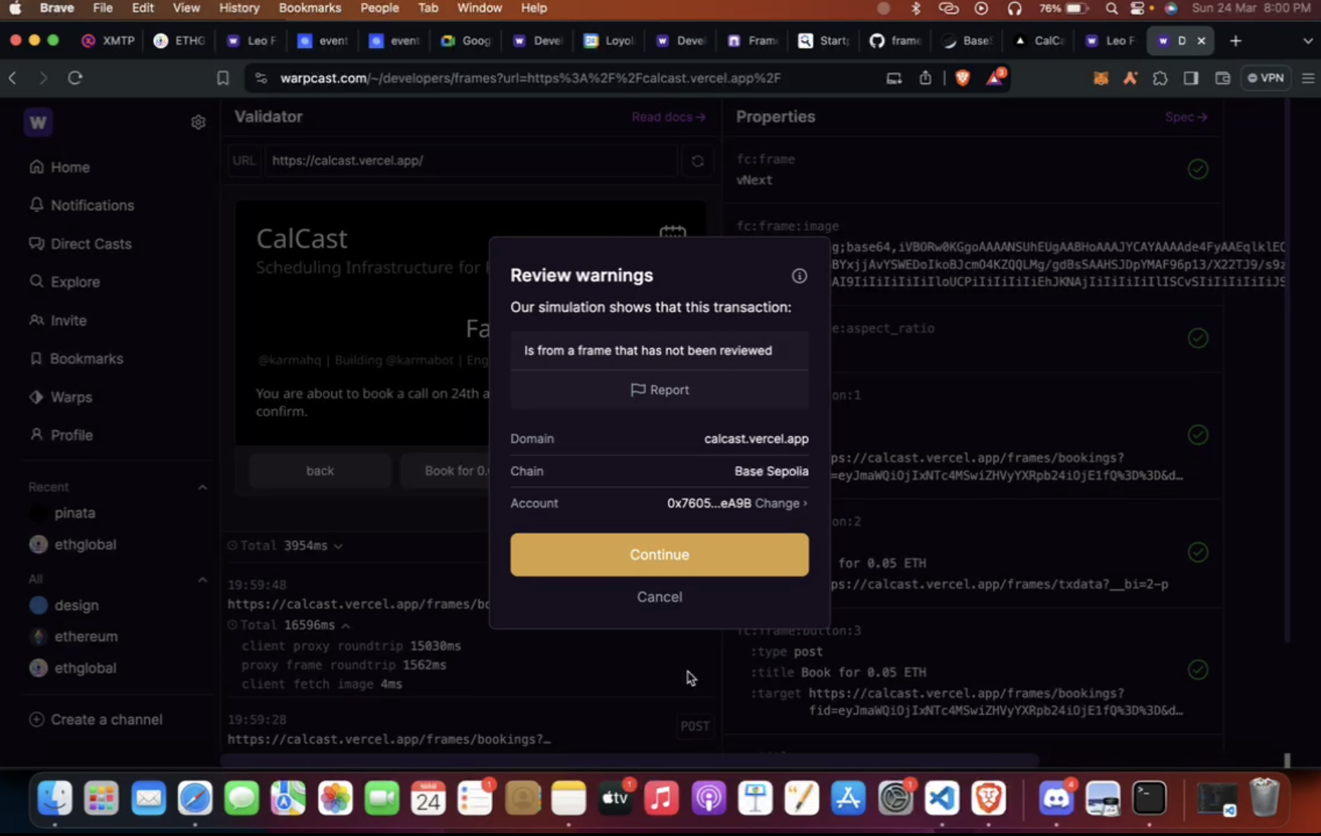The height and width of the screenshot is (836, 1321).
Task: Click the frame's back button
Action: click(x=320, y=471)
